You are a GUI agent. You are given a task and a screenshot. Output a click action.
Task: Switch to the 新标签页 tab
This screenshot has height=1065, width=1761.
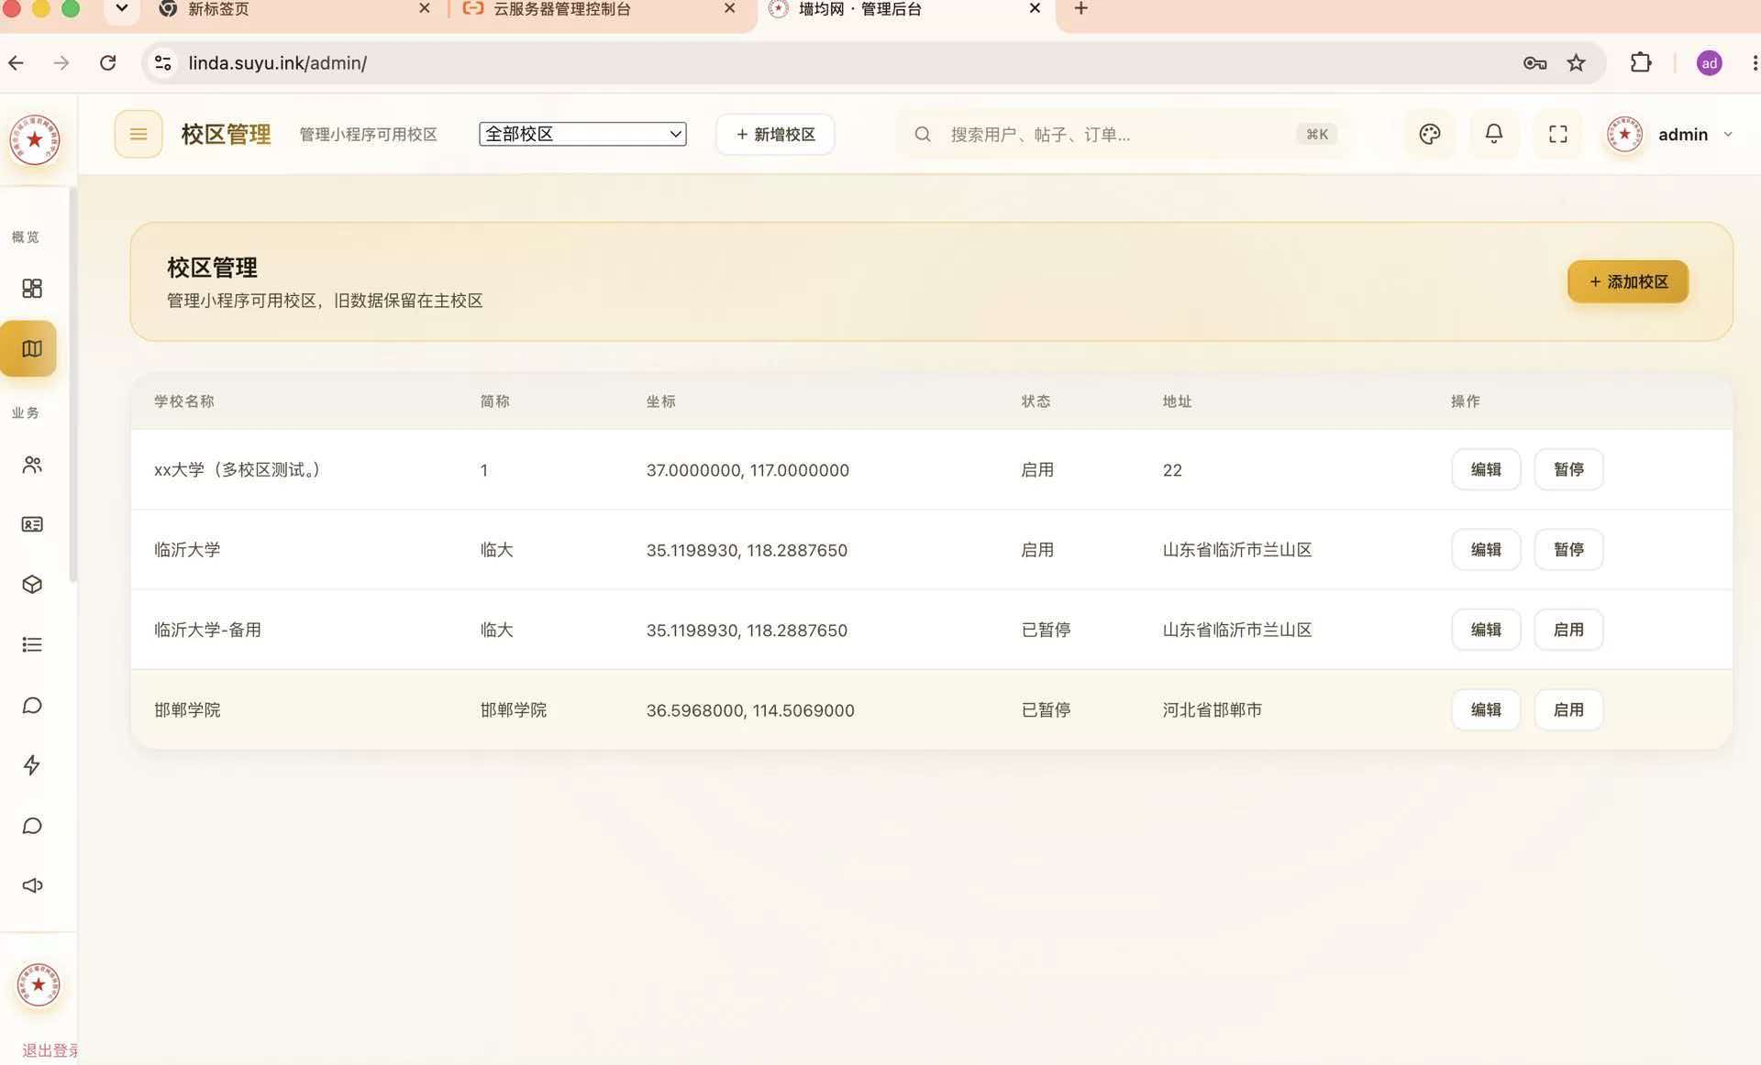coord(293,9)
